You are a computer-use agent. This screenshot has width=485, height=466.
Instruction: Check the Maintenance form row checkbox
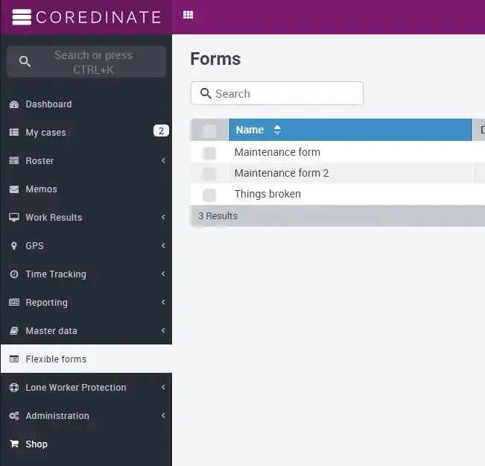click(209, 154)
